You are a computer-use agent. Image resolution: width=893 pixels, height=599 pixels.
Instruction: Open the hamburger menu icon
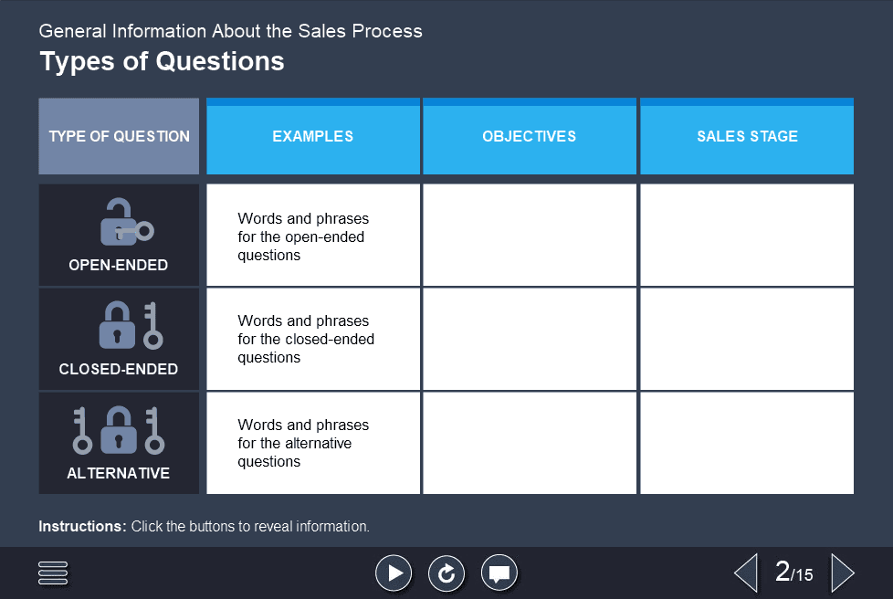coord(52,573)
